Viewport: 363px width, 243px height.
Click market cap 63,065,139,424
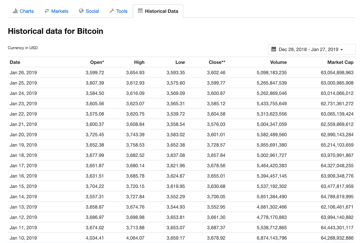(x=337, y=114)
